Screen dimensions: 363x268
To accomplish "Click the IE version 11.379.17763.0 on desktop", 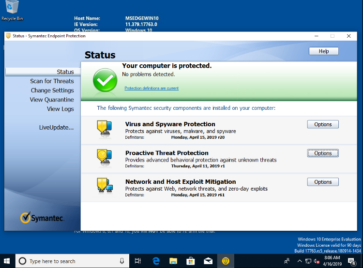I will pos(141,24).
